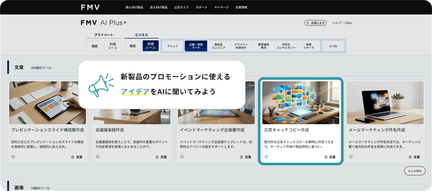Viewport: 432px width, 191px height.
Task: Choose the 教育機関 教師 category
Action: coord(264,46)
